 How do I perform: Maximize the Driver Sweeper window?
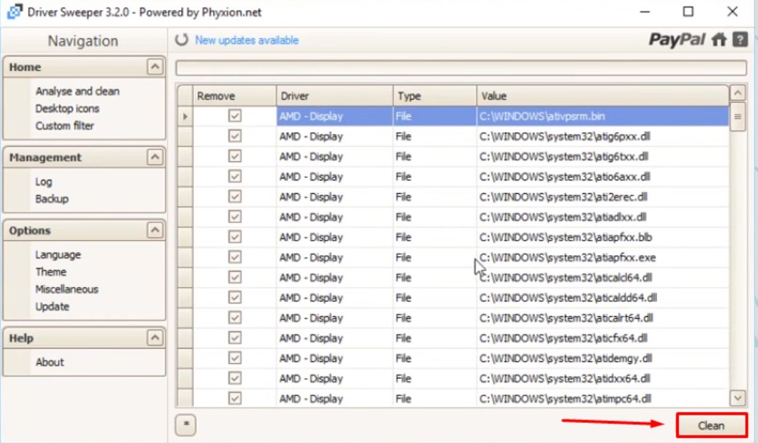pos(688,12)
